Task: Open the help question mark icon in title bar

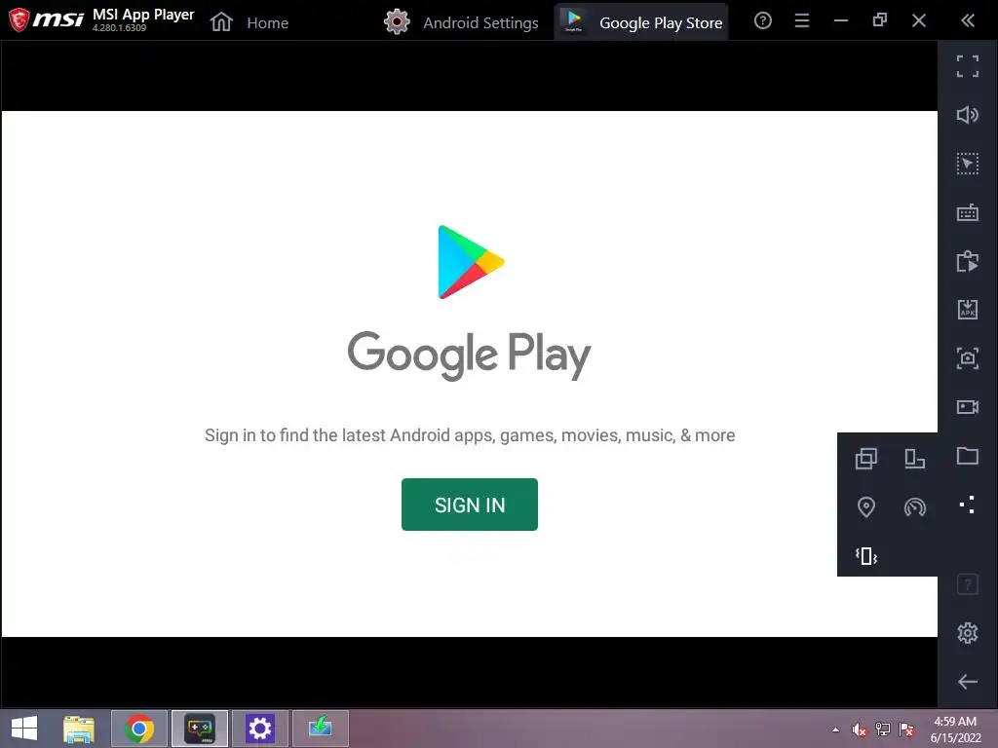Action: (x=762, y=21)
